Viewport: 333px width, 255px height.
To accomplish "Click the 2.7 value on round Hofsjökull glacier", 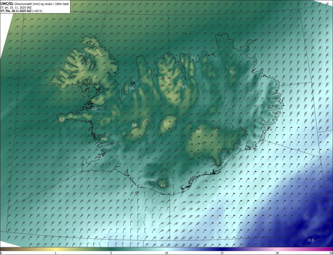I will coord(166,124).
